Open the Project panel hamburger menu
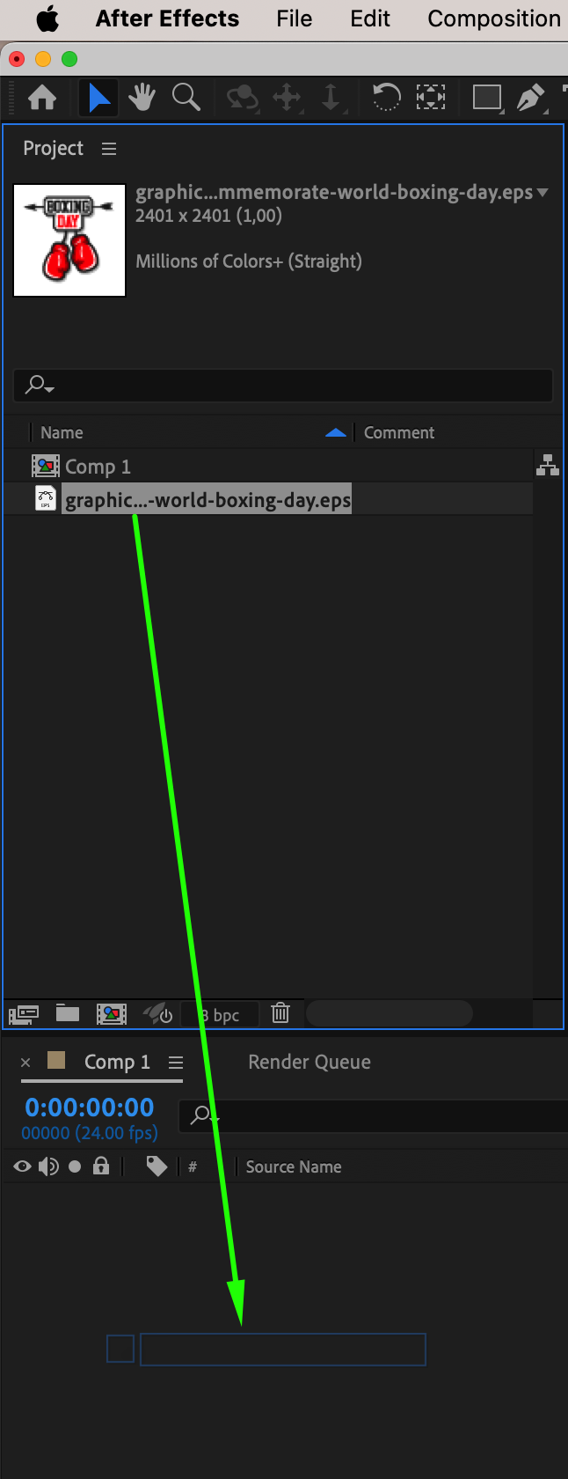The image size is (568, 1479). (x=109, y=149)
